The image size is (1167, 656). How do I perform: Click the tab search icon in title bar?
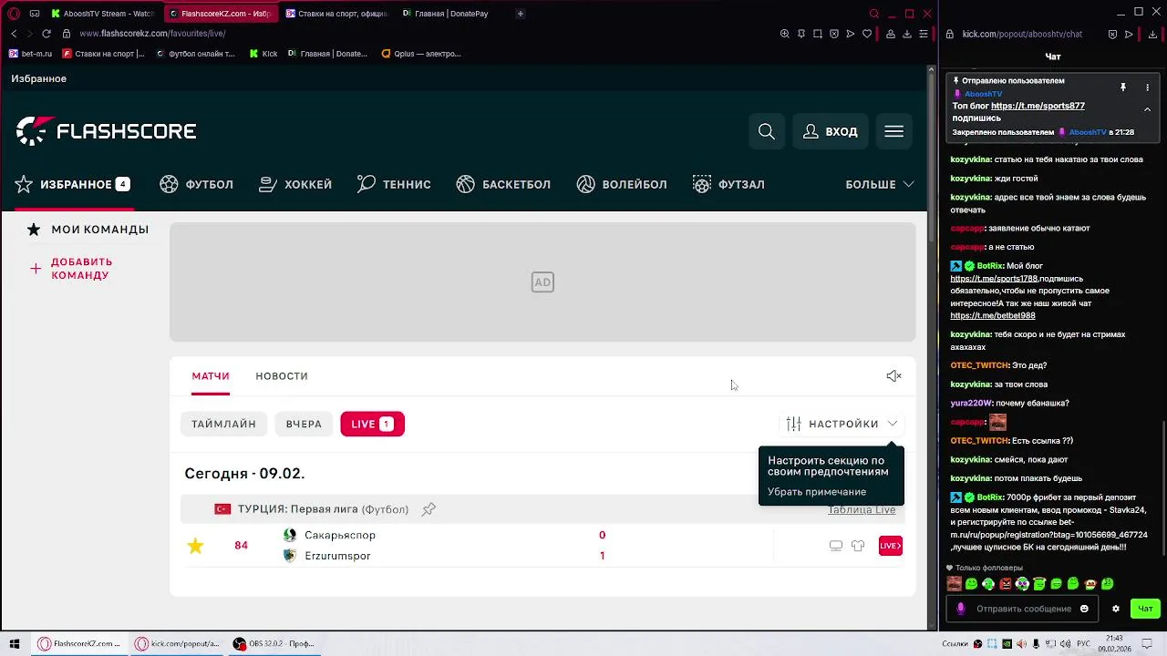point(874,14)
